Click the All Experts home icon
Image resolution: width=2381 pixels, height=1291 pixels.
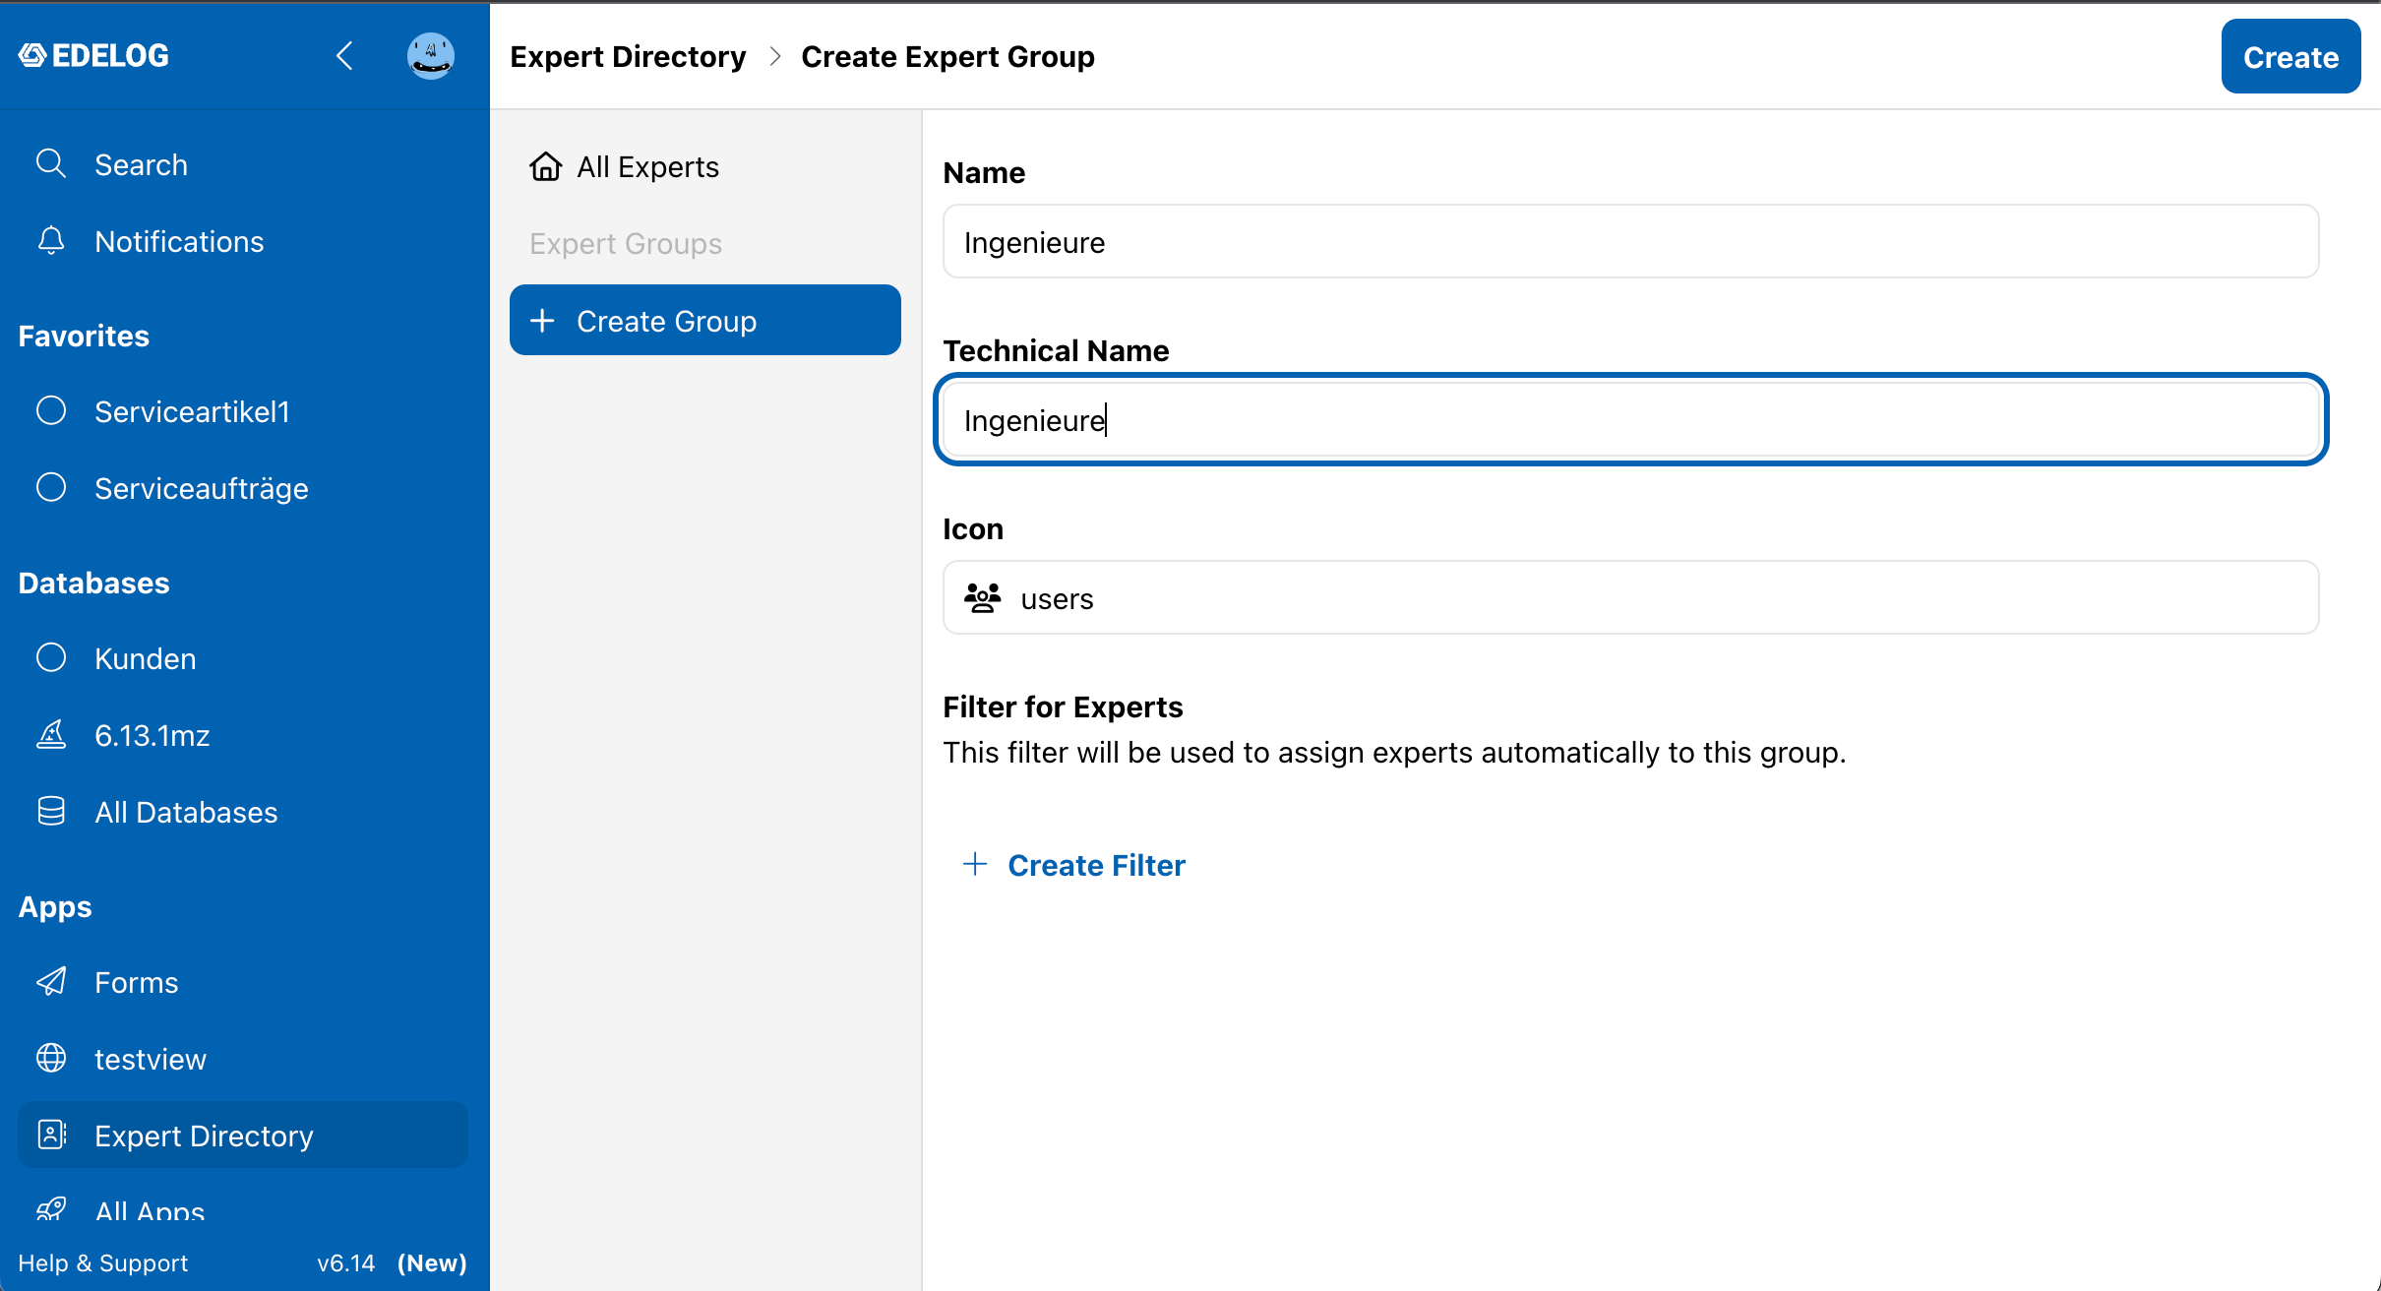tap(546, 166)
